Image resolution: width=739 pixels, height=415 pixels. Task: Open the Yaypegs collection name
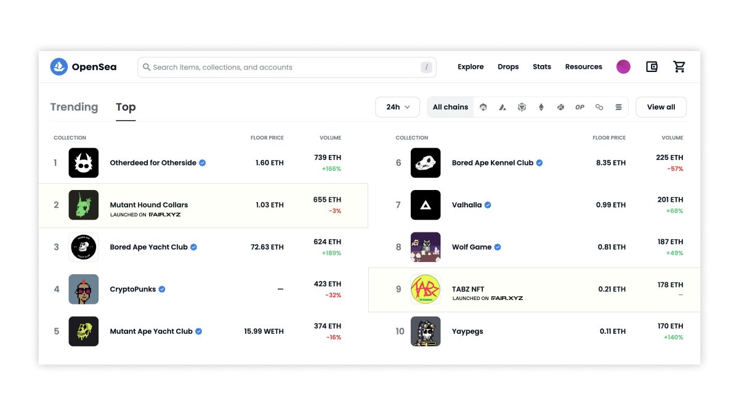pos(467,331)
